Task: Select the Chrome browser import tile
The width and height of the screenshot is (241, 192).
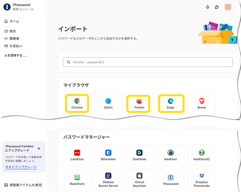Action: [77, 104]
